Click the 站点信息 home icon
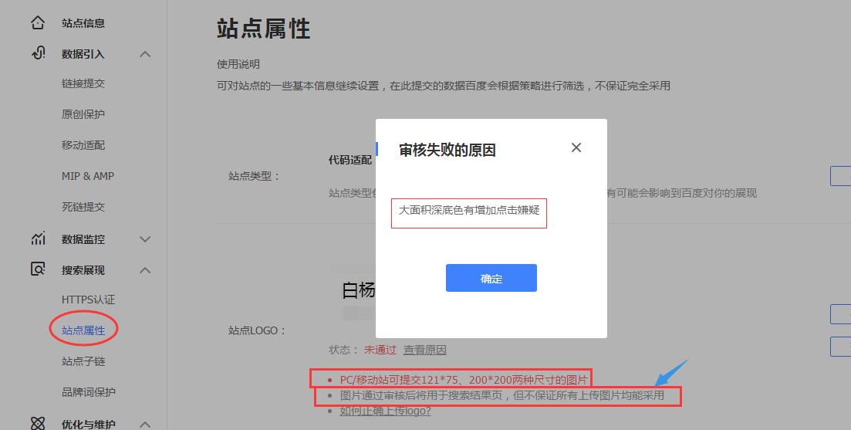This screenshot has height=430, width=851. pyautogui.click(x=38, y=23)
